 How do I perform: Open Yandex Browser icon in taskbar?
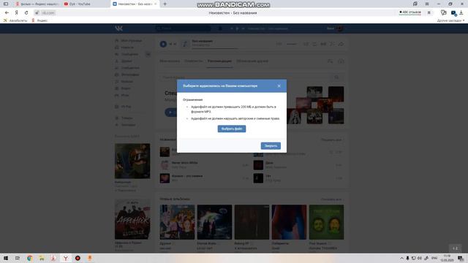pos(66,258)
